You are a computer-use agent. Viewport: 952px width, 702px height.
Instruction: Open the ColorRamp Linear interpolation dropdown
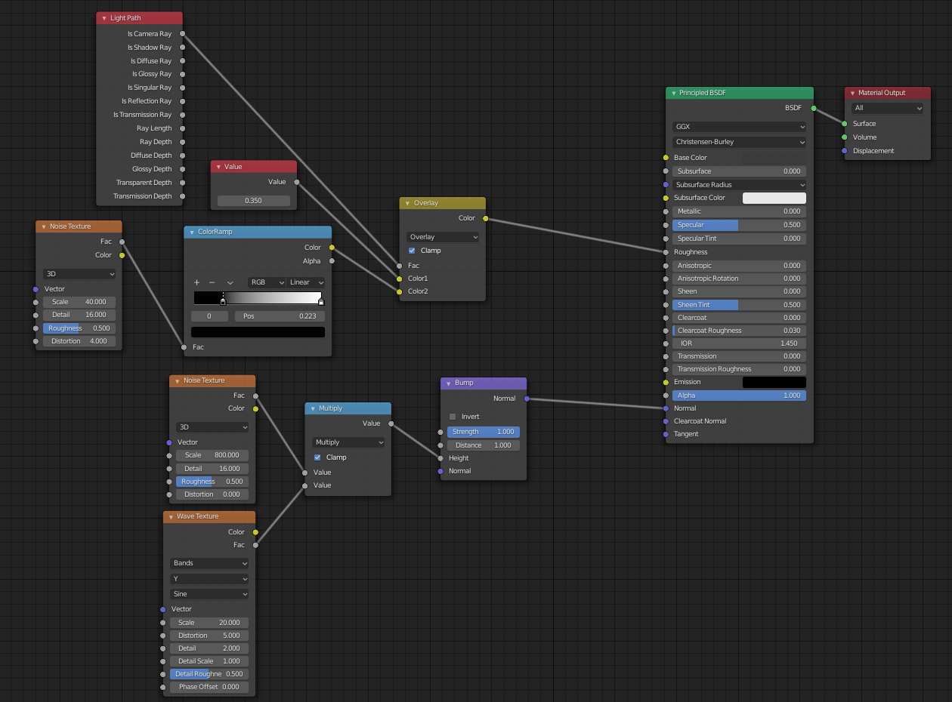306,282
